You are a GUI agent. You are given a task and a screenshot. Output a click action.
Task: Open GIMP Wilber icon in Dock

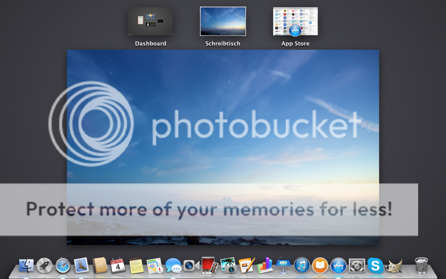tap(394, 266)
